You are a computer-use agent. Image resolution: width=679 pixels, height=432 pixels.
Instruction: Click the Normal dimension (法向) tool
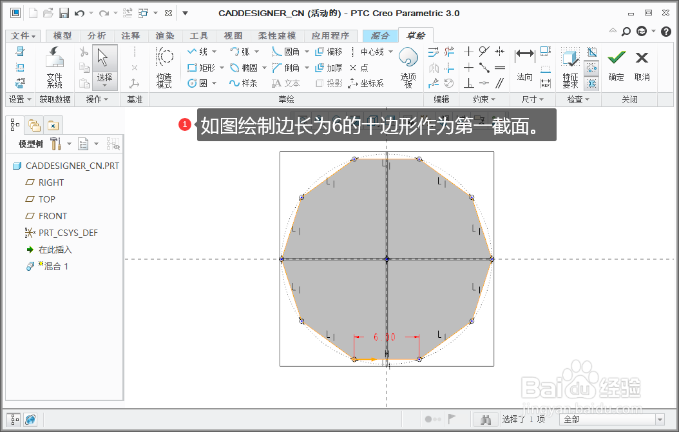[x=524, y=64]
